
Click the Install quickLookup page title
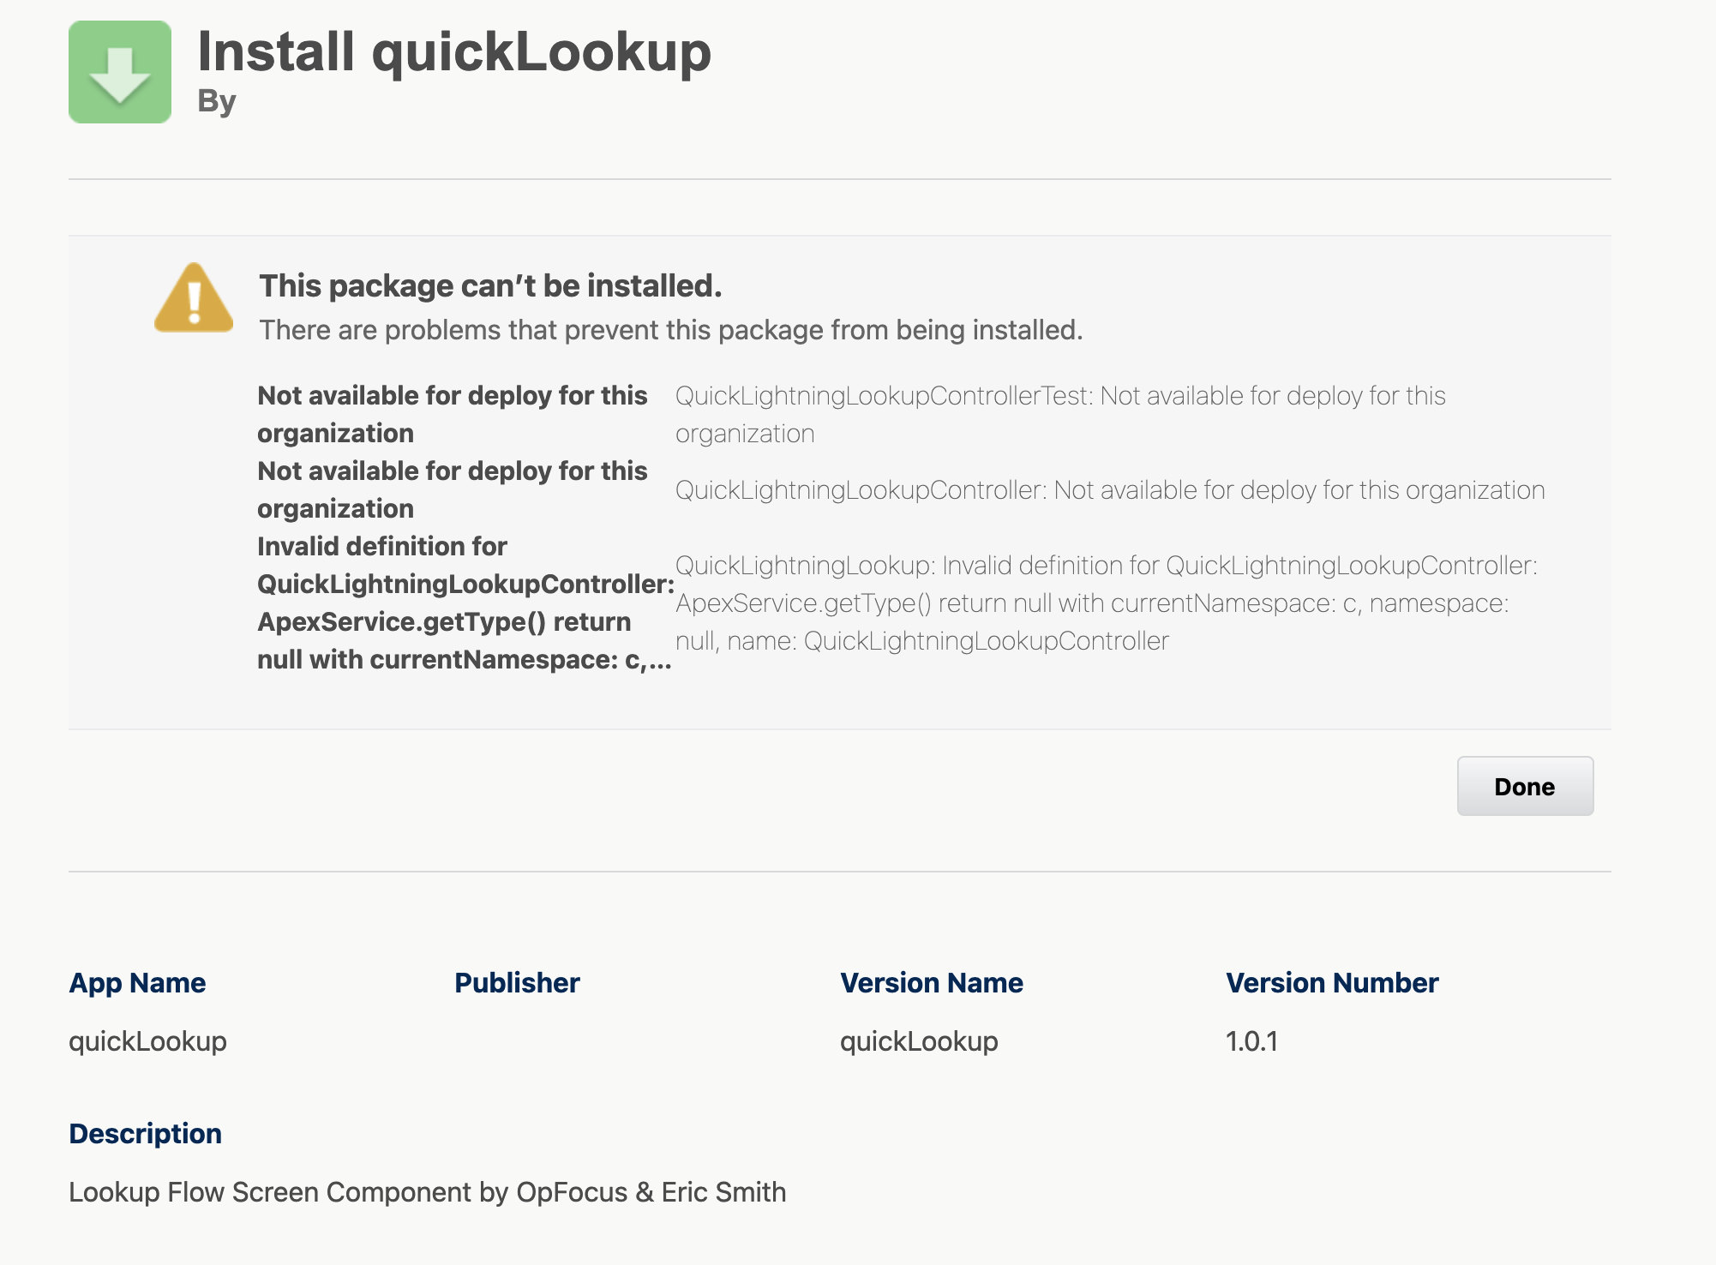(454, 51)
